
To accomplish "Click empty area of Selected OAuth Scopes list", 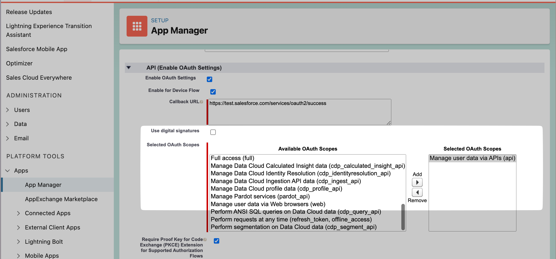I will tap(472, 197).
